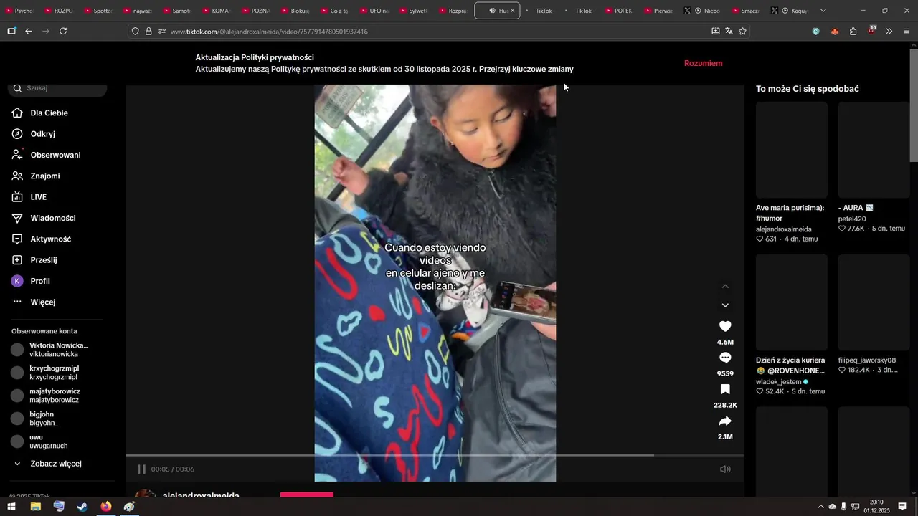Share the video using the arrow icon
The width and height of the screenshot is (918, 516).
[x=725, y=421]
